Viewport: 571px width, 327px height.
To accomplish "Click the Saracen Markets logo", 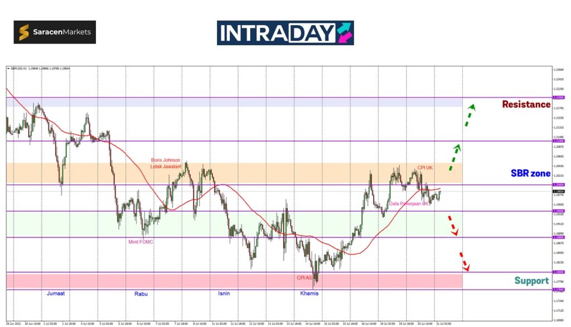I will tap(55, 32).
